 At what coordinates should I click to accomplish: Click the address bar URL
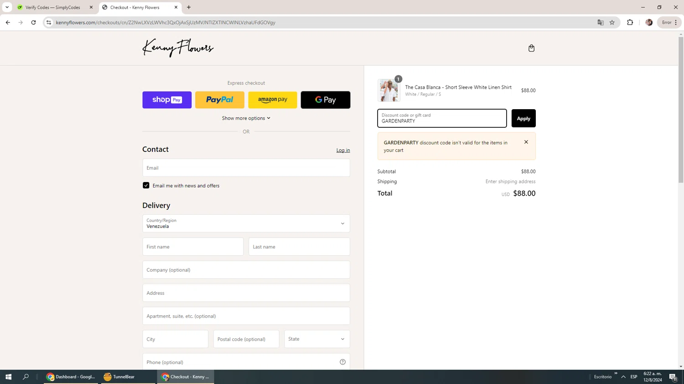tap(166, 22)
